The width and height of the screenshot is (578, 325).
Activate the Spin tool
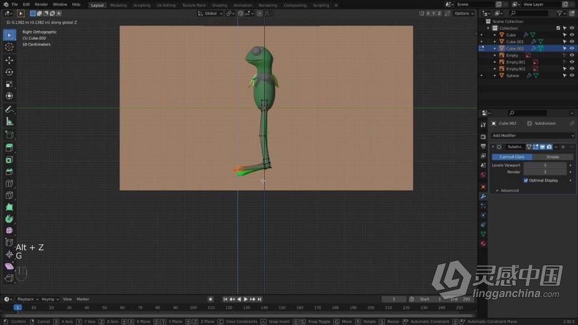pyautogui.click(x=9, y=219)
